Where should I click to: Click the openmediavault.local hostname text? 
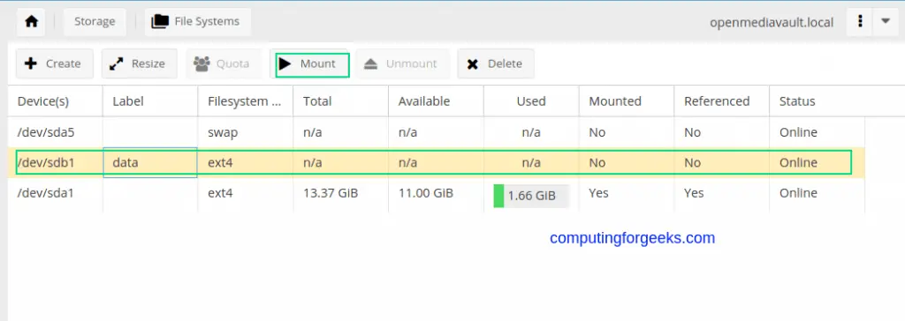point(772,22)
